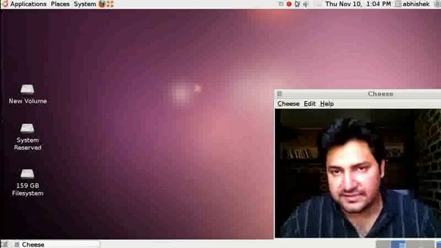The height and width of the screenshot is (248, 441).
Task: Click the Cheese taskbar button
Action: point(57,245)
